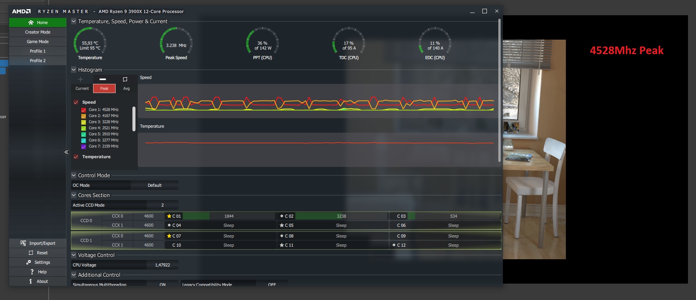Click the room render image in the background window
This screenshot has width=696, height=300.
coord(534,149)
